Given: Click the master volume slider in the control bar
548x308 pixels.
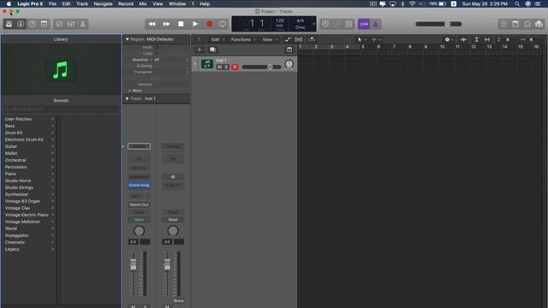Looking at the screenshot, I should point(438,24).
